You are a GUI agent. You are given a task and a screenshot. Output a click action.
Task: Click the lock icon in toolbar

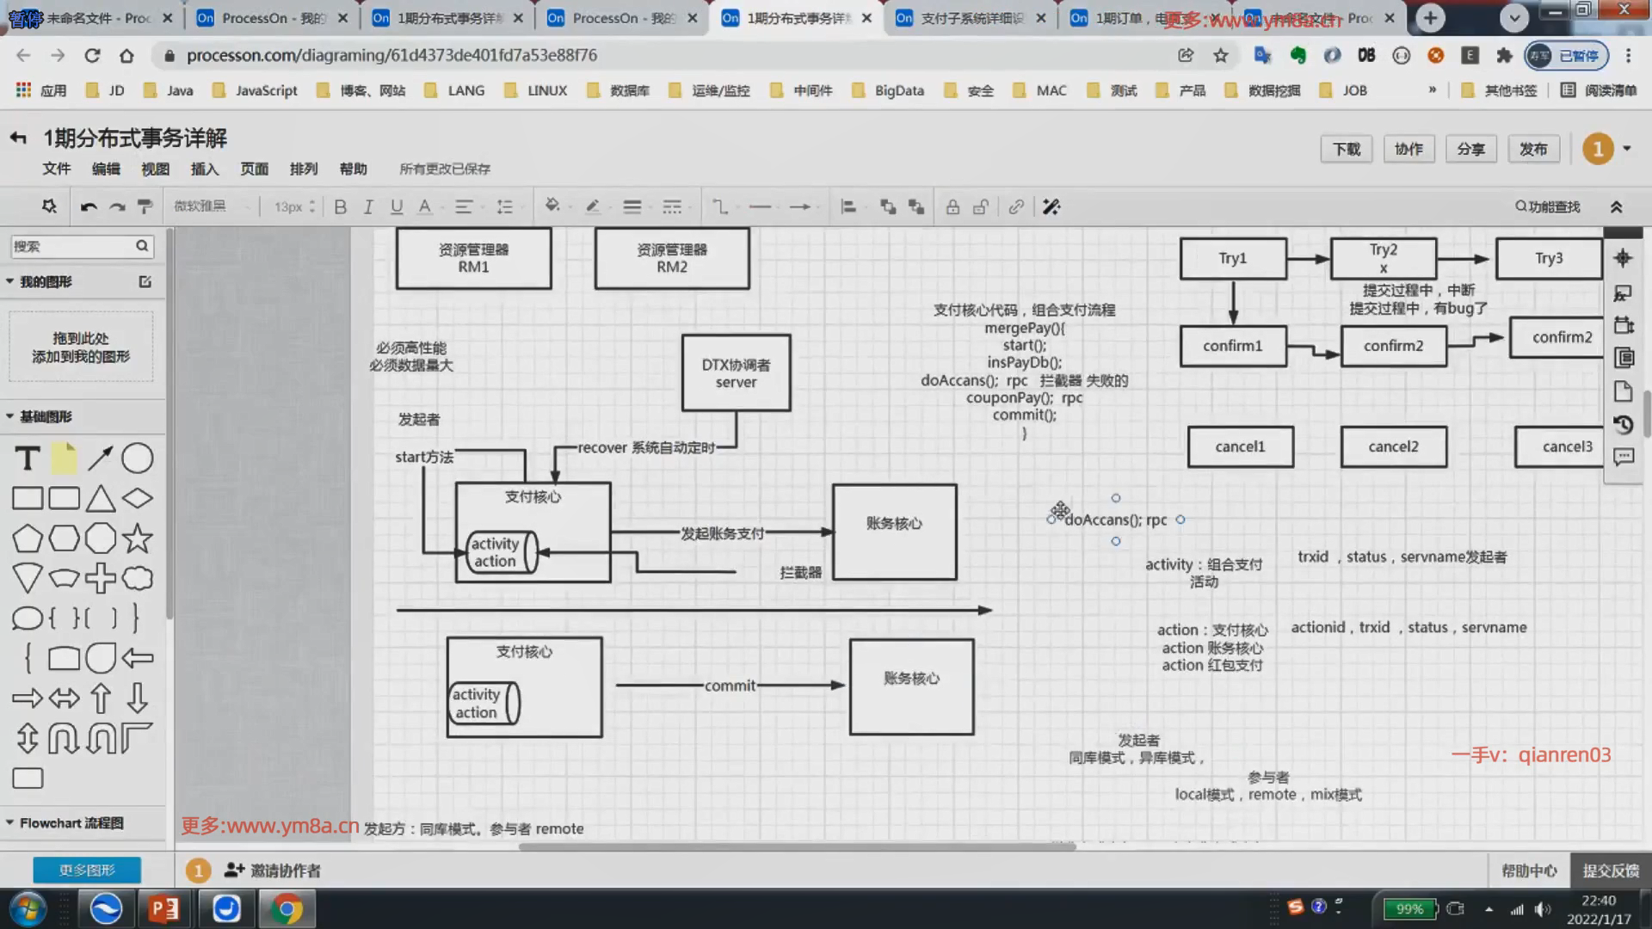click(x=952, y=206)
